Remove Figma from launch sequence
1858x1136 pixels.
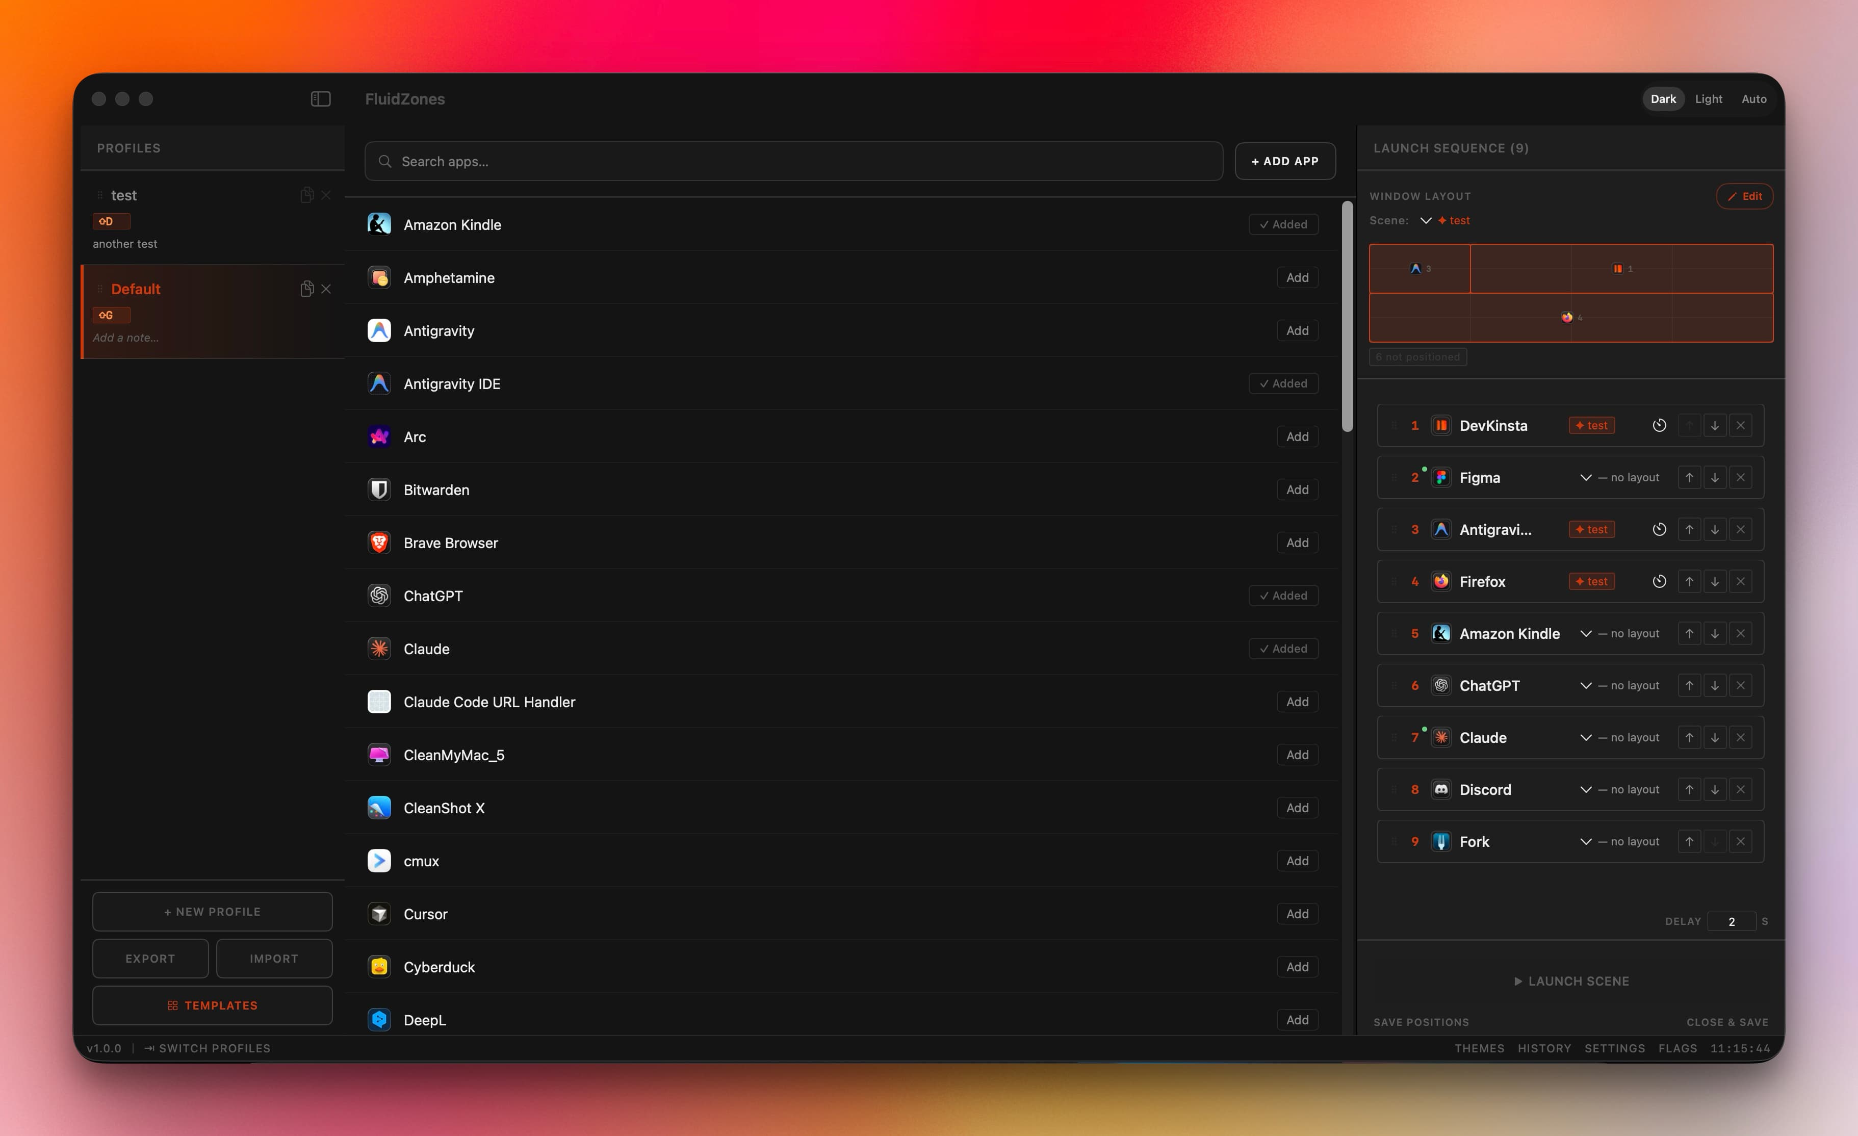click(1740, 477)
